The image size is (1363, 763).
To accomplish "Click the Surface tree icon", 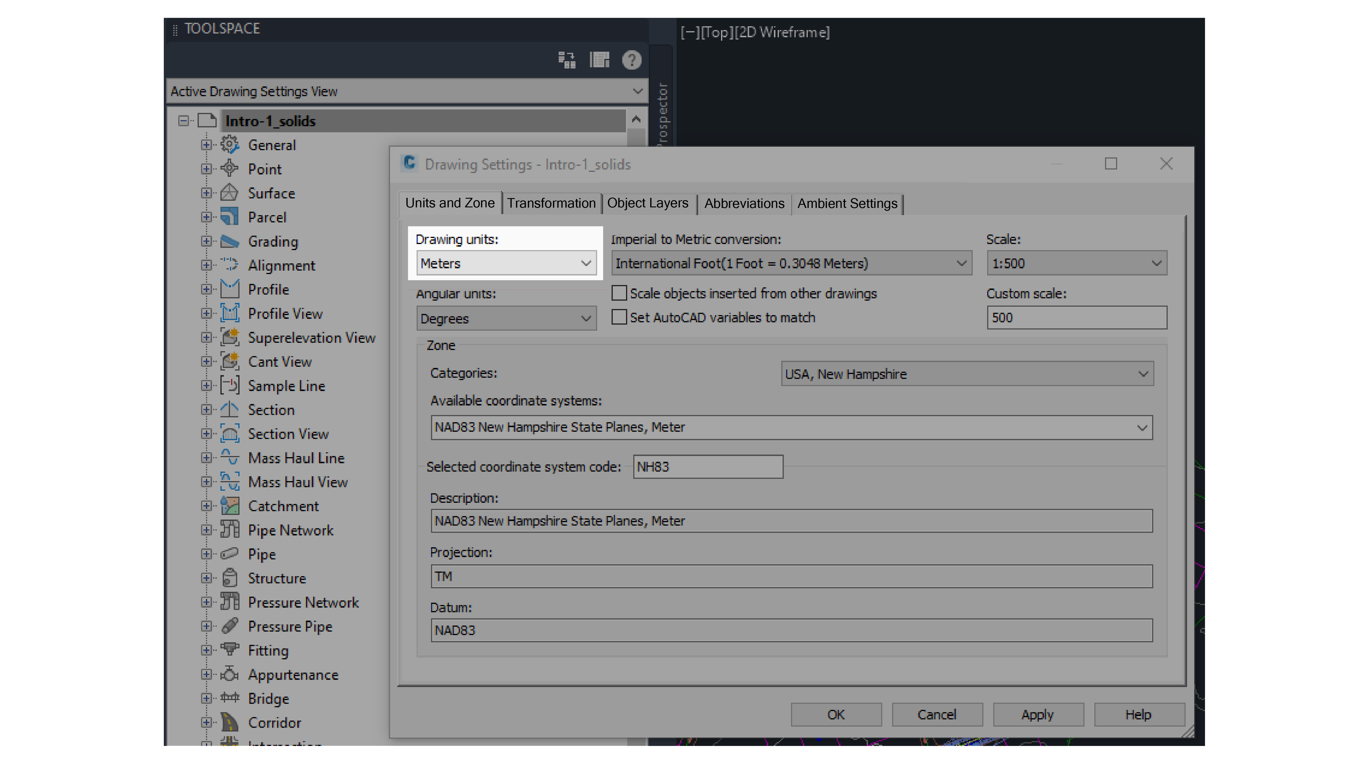I will [229, 193].
